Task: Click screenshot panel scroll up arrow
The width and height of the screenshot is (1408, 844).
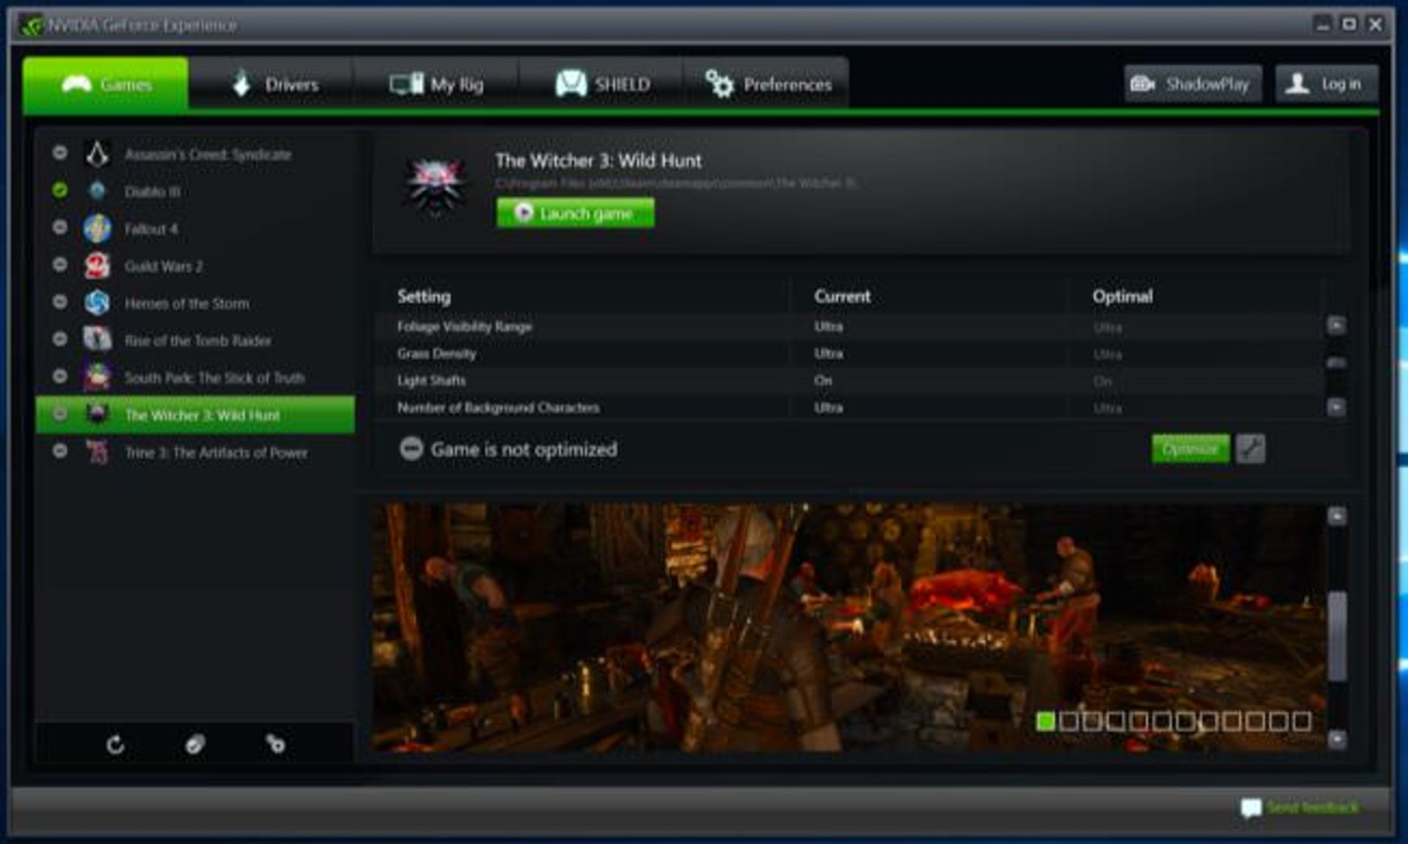Action: click(1337, 517)
